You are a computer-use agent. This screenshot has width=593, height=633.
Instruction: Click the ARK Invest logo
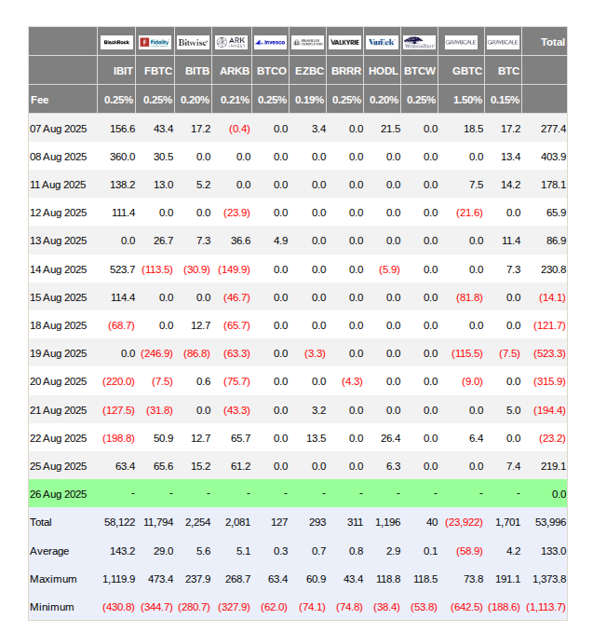click(x=232, y=42)
